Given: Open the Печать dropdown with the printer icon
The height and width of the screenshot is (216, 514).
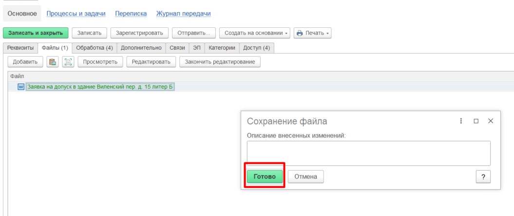Looking at the screenshot, I should (313, 33).
